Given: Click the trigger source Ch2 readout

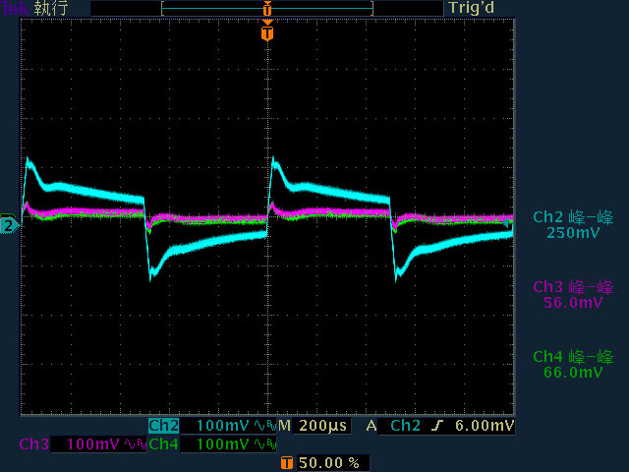Looking at the screenshot, I should tap(406, 426).
